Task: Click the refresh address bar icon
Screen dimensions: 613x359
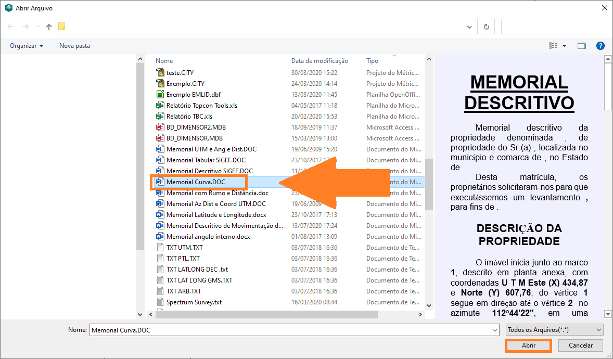Action: 486,27
